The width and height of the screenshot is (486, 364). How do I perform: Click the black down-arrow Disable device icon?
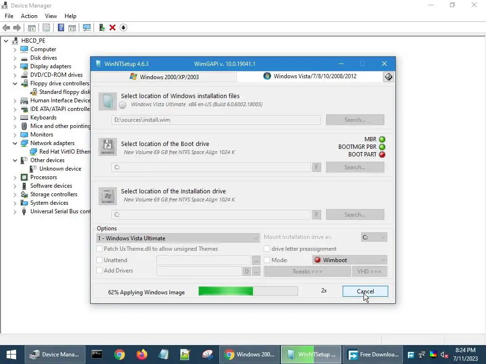click(x=123, y=28)
